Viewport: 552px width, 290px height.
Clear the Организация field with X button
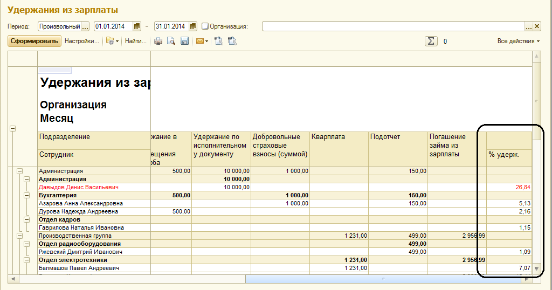[x=536, y=26]
